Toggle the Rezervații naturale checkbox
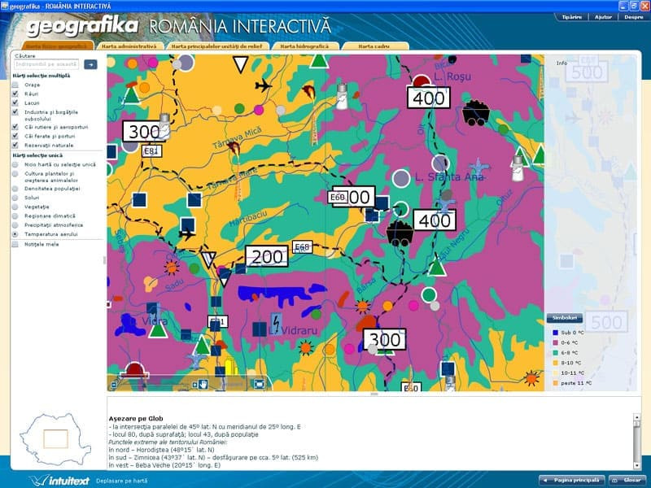The width and height of the screenshot is (651, 488). tap(15, 145)
